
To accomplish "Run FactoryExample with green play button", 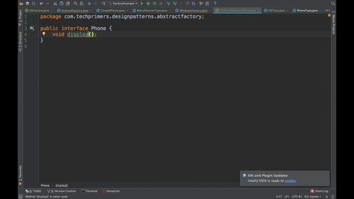I will [x=142, y=4].
